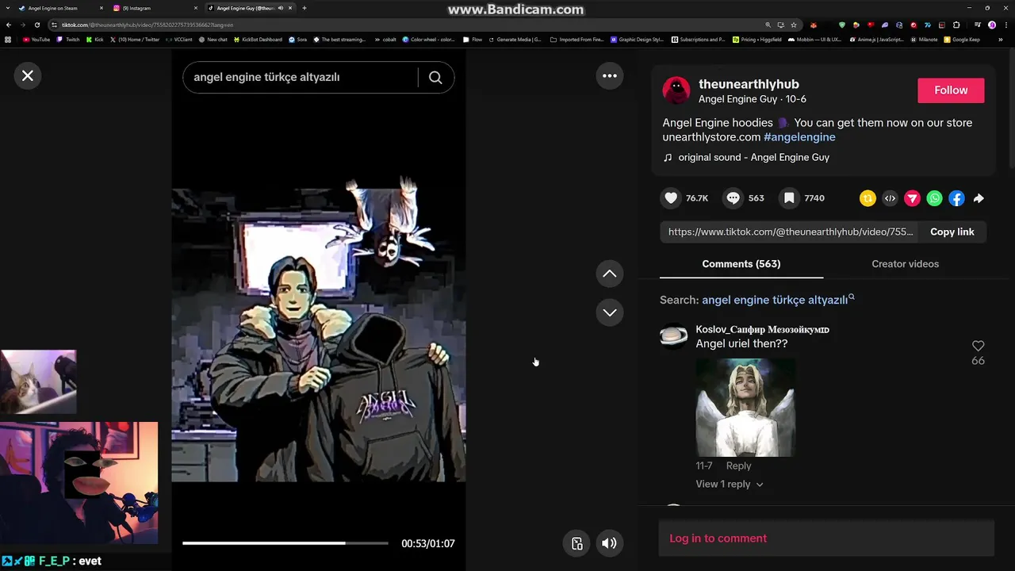Click the browser address bar URL
1015x571 pixels.
tap(147, 25)
